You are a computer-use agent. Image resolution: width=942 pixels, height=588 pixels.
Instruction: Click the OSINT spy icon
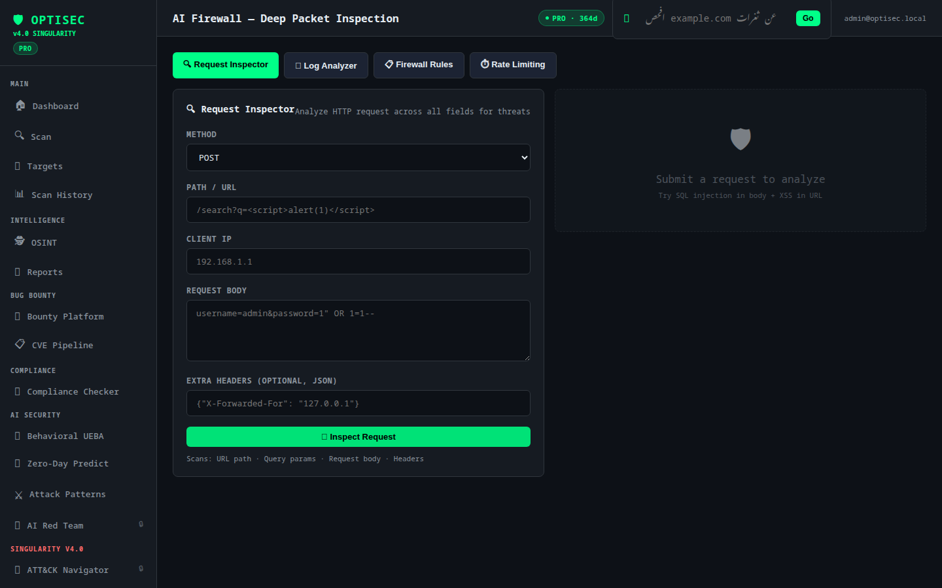(x=20, y=241)
